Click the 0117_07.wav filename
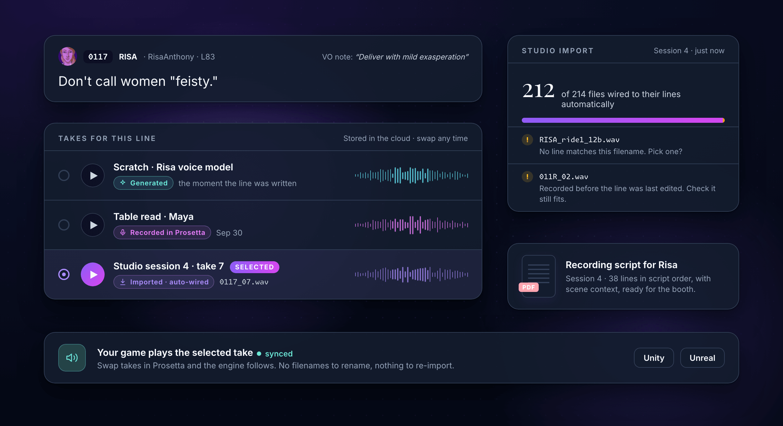The height and width of the screenshot is (426, 783). pyautogui.click(x=244, y=282)
